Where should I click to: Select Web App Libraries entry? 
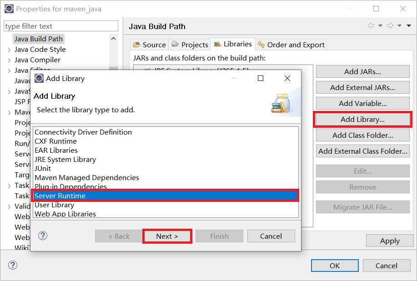[166, 214]
